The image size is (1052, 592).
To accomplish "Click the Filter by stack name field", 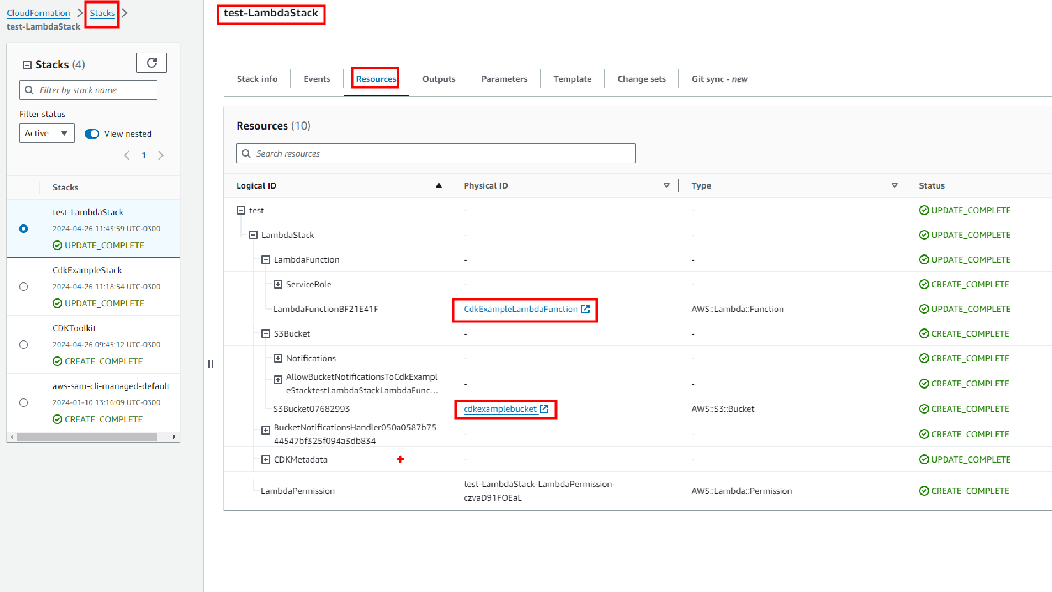I will 88,90.
